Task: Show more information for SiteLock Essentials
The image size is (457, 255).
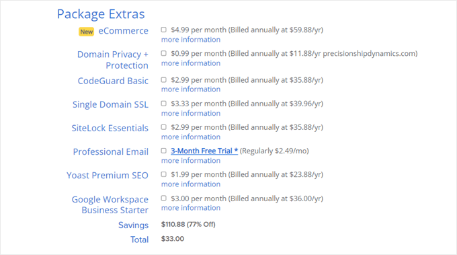Action: click(191, 137)
